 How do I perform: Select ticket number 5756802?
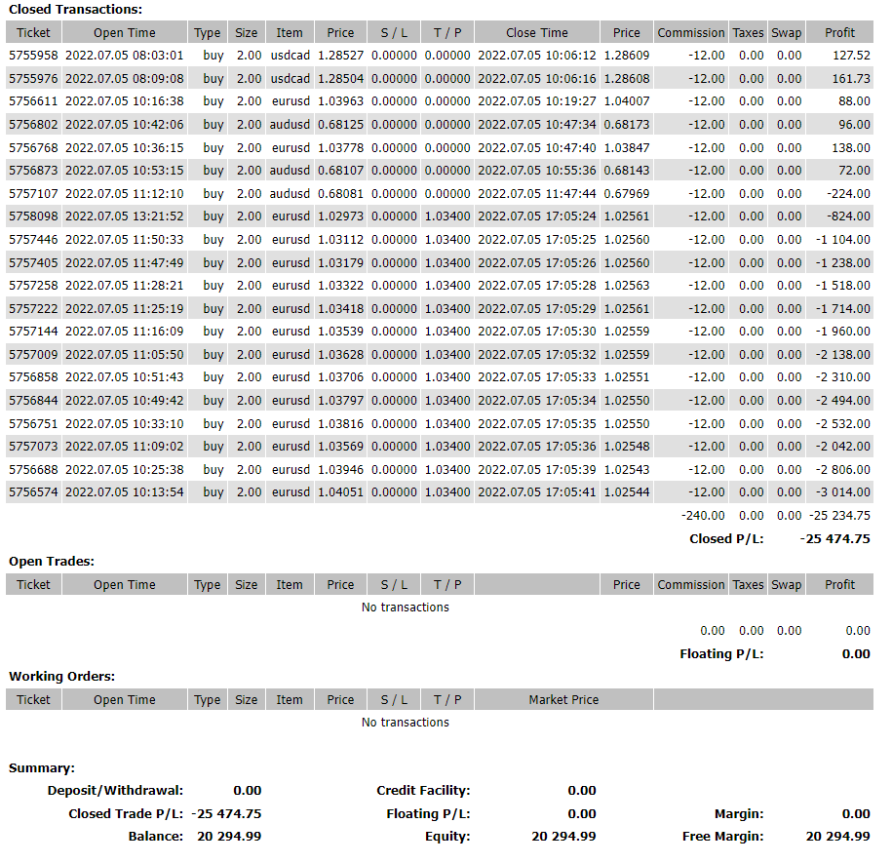tap(33, 125)
